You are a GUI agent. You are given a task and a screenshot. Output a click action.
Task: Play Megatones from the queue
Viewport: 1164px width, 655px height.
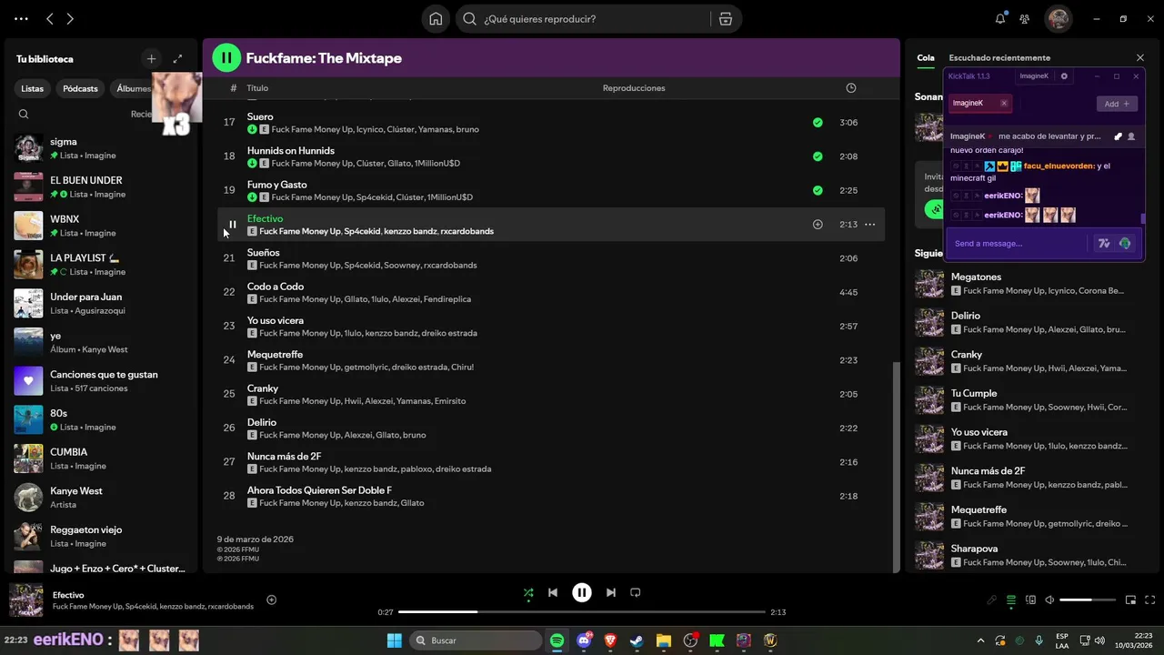point(1029,284)
